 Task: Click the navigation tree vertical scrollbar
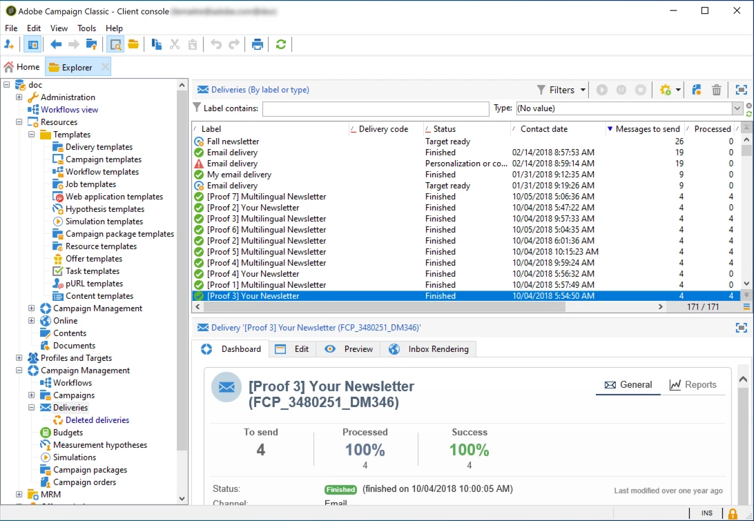[182, 269]
